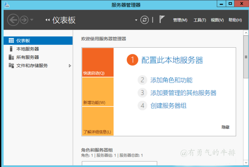Screen dimensions: 249x167
Task: Open the 管理(M) menu
Action: [180, 20]
